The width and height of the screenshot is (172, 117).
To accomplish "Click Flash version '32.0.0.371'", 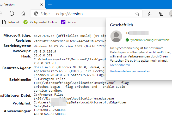I will (43, 55).
